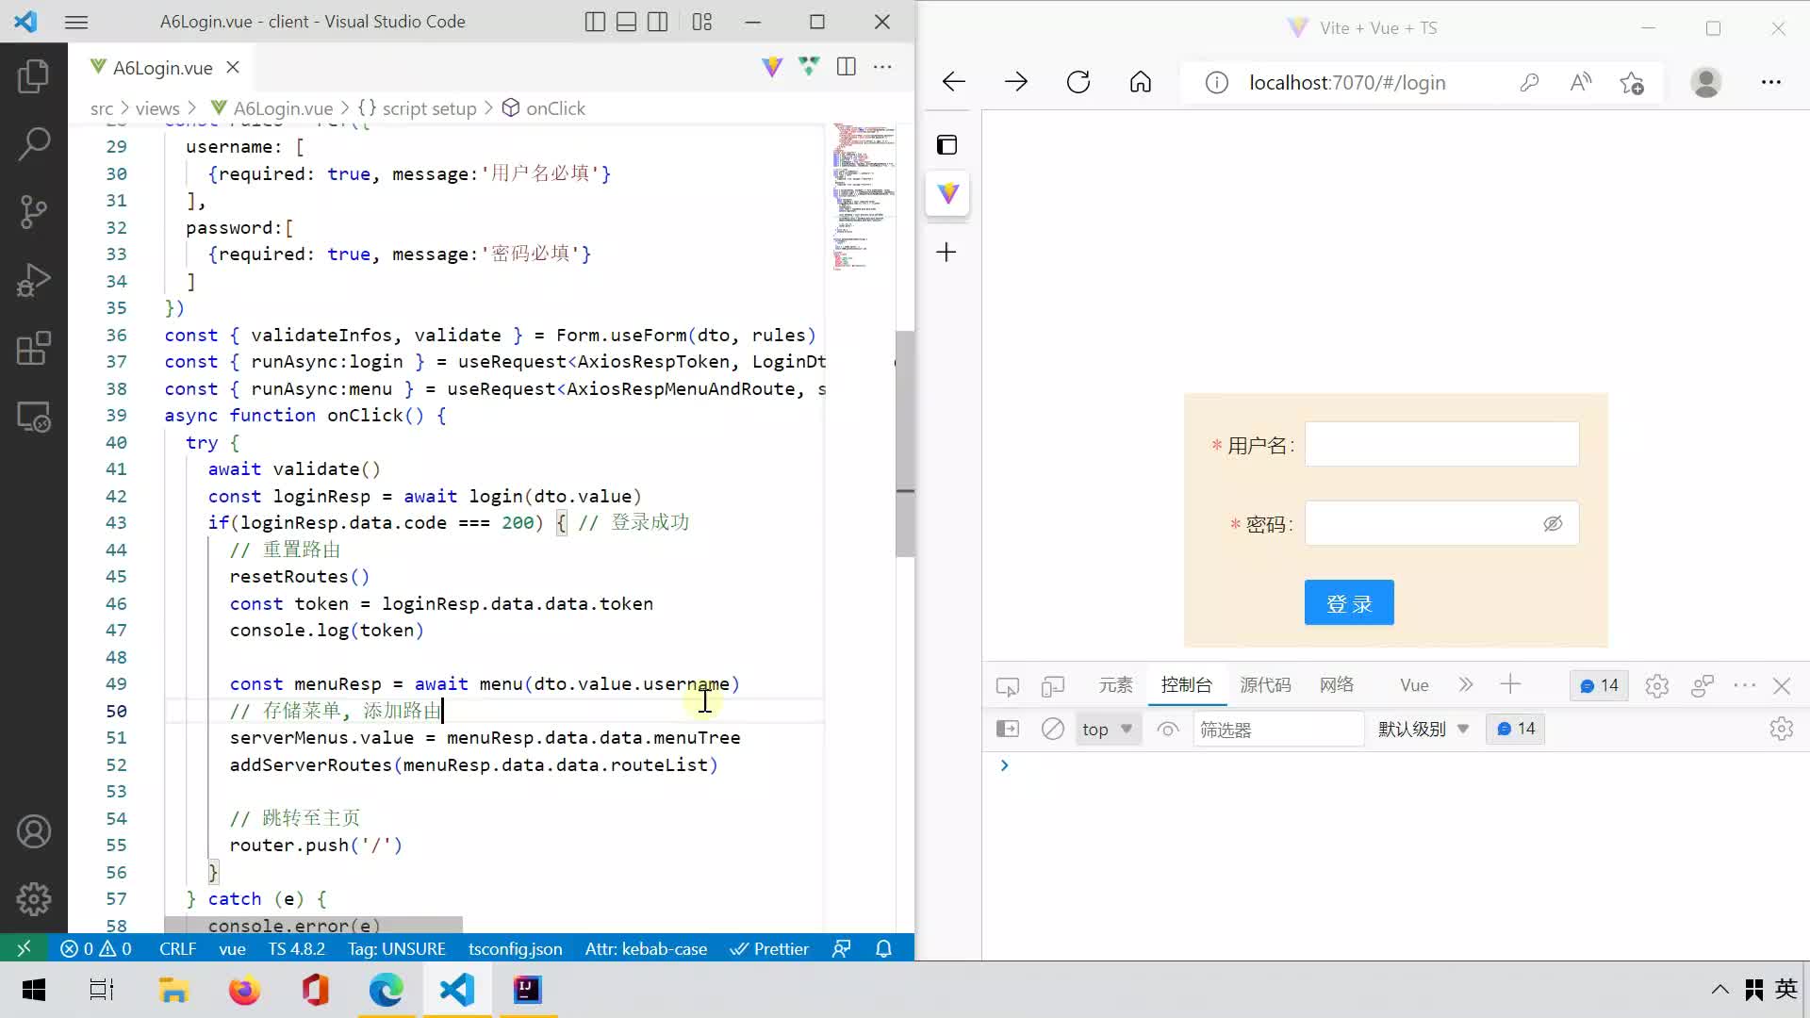This screenshot has width=1810, height=1018.
Task: Open the Source Control view
Action: tap(34, 212)
